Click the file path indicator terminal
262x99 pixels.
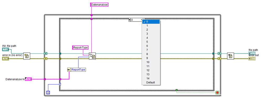coord(252,54)
